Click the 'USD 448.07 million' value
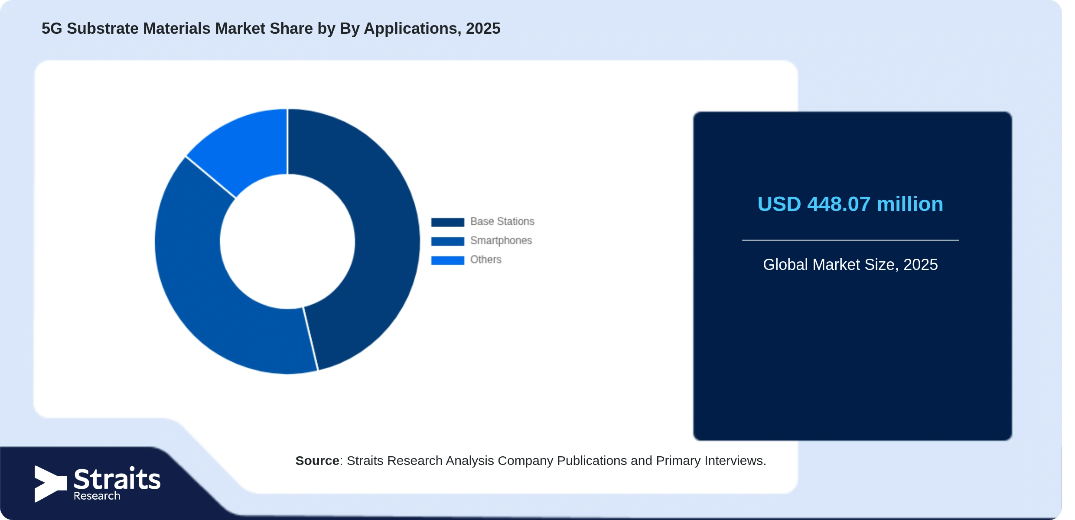Image resolution: width=1075 pixels, height=520 pixels. click(850, 204)
